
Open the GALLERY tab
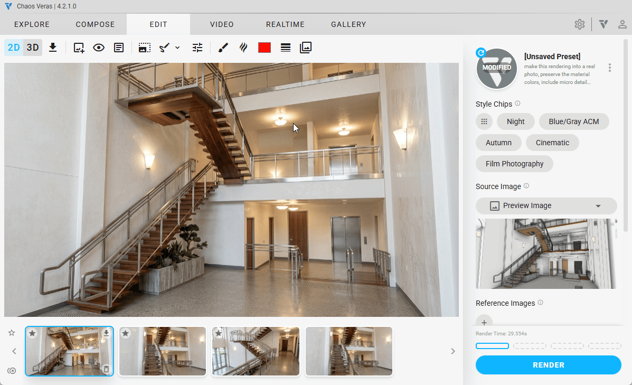pos(348,24)
